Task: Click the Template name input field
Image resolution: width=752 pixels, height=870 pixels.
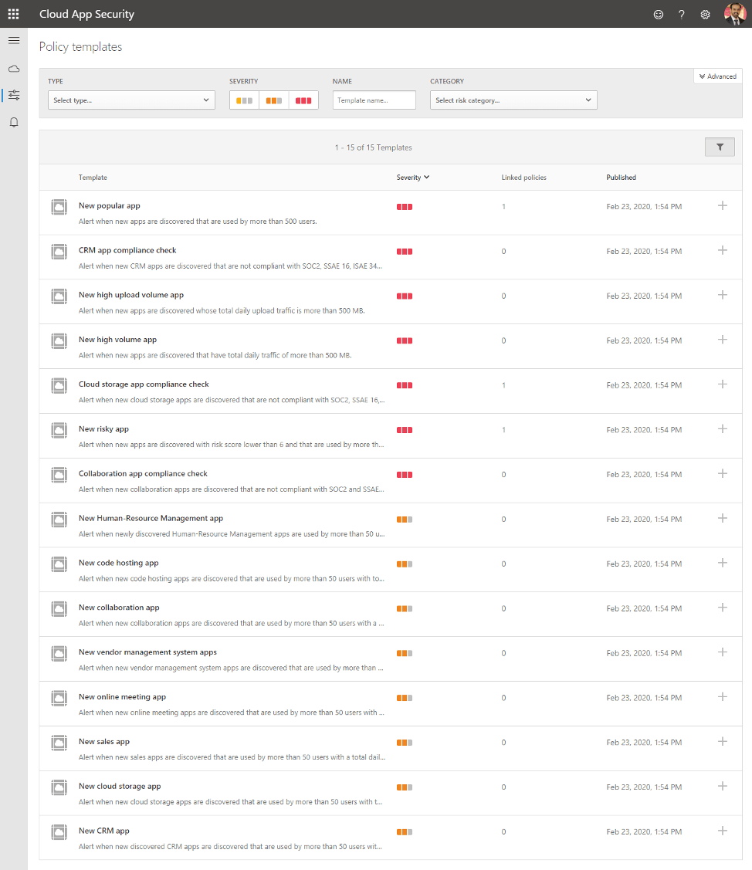Action: (x=374, y=100)
